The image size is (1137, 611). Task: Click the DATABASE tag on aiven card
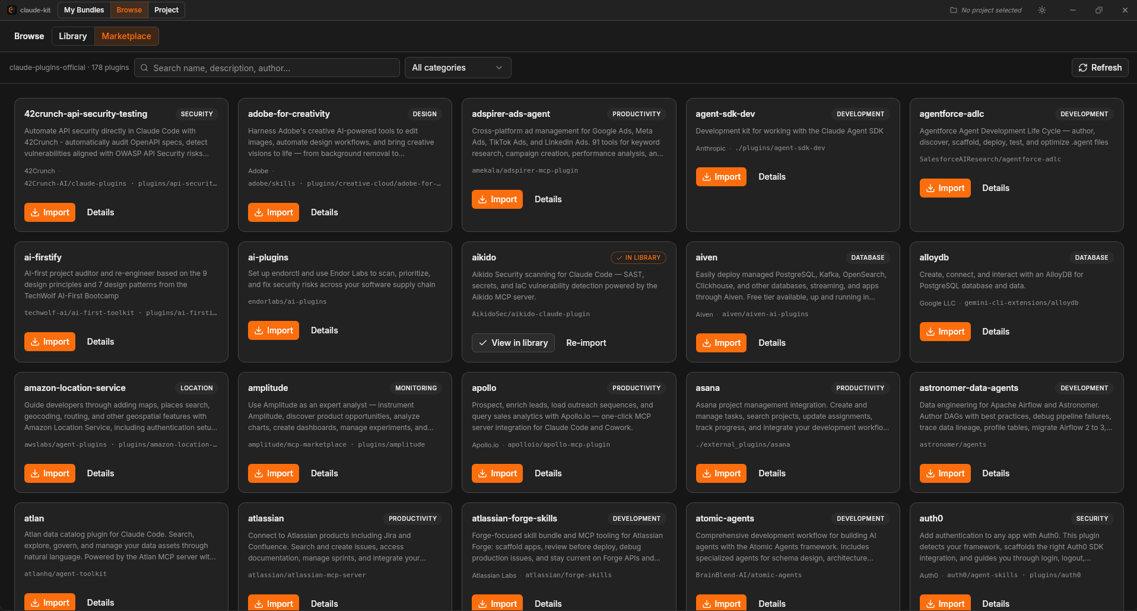pos(868,257)
